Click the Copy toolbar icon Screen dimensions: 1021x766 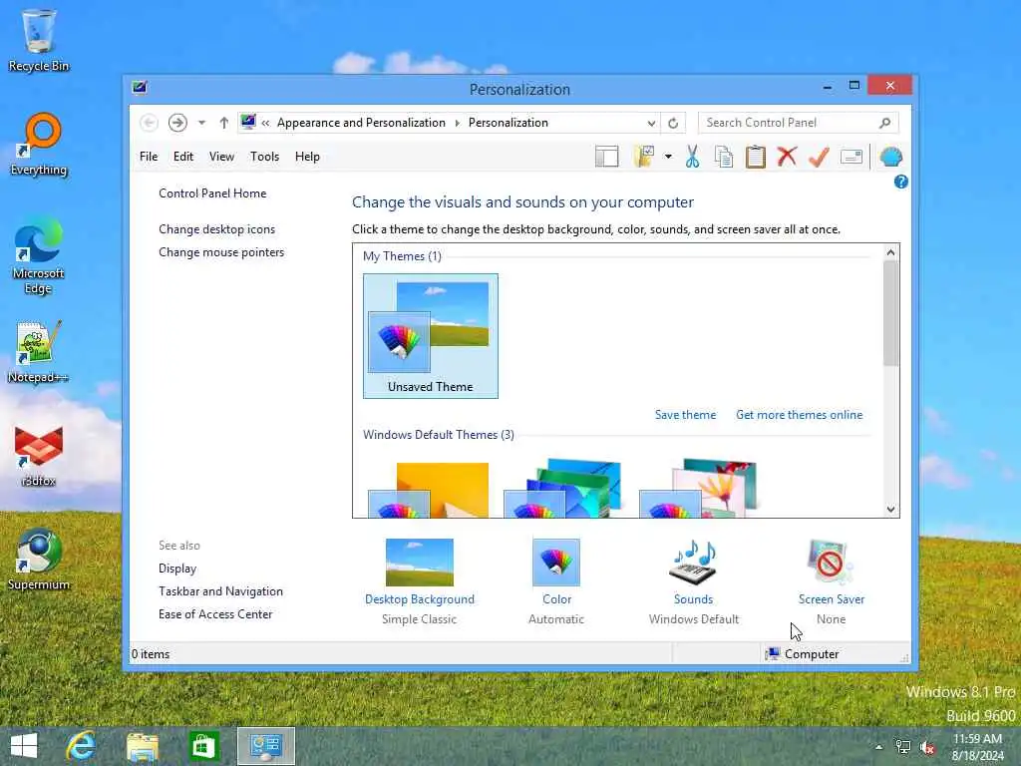click(724, 157)
